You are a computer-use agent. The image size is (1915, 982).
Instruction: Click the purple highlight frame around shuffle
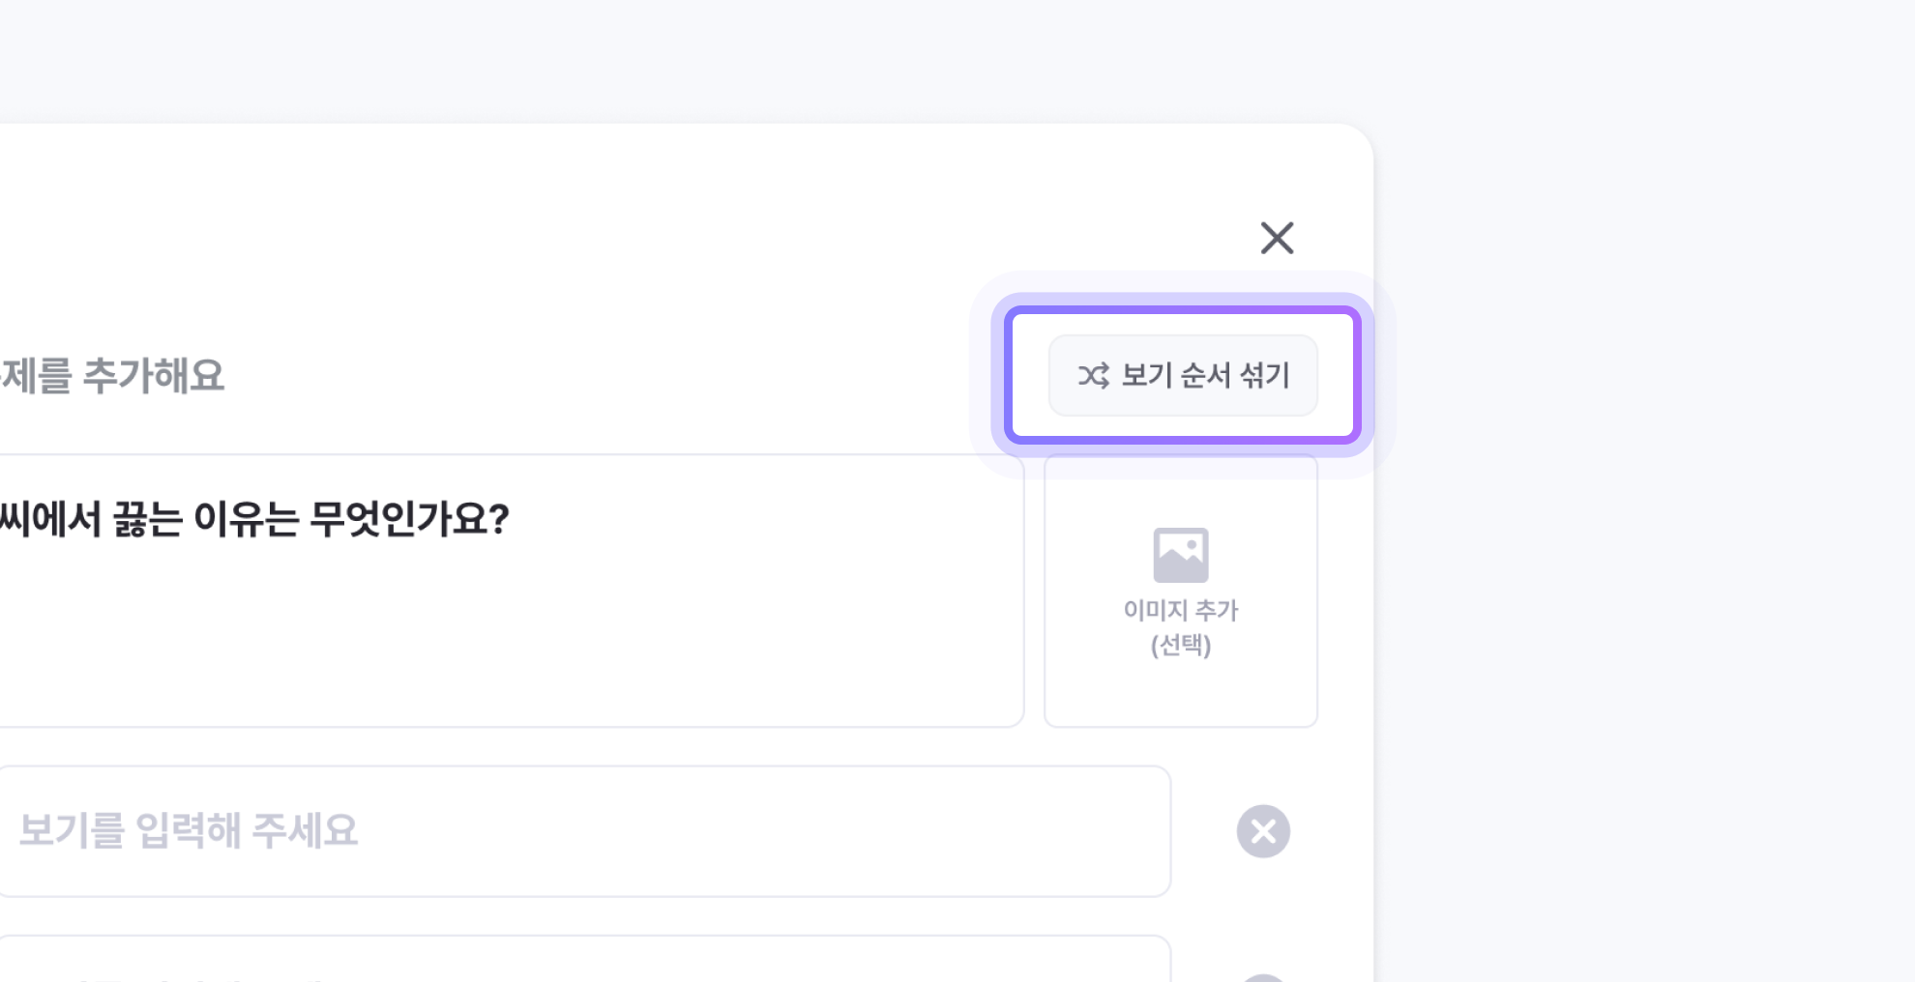click(x=1183, y=312)
